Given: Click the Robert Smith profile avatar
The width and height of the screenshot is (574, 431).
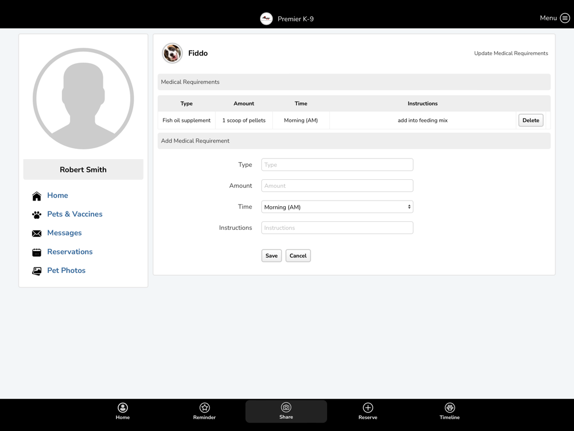Looking at the screenshot, I should point(83,99).
